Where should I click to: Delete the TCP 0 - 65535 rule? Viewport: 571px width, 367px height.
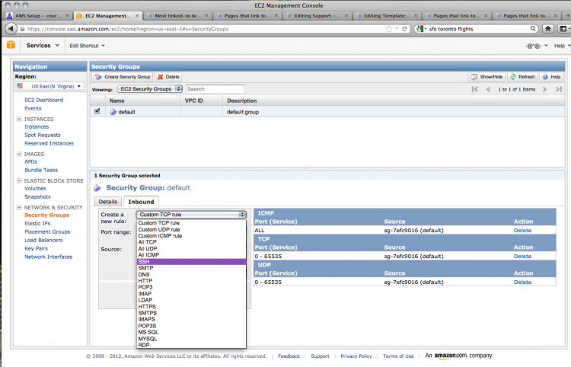click(x=522, y=257)
